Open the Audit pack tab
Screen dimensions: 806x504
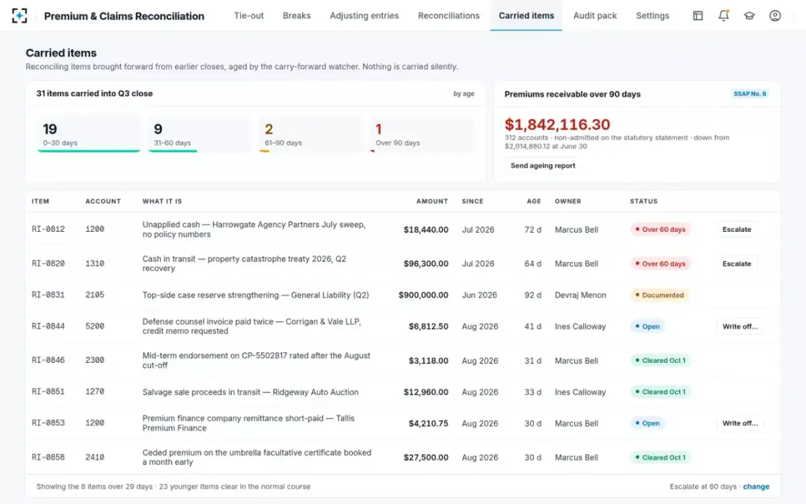point(595,15)
